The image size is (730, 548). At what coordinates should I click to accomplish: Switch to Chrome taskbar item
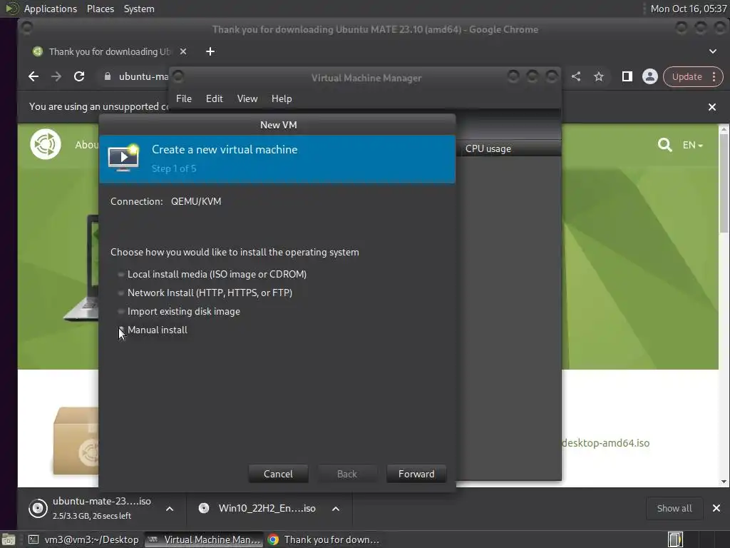[x=324, y=539]
